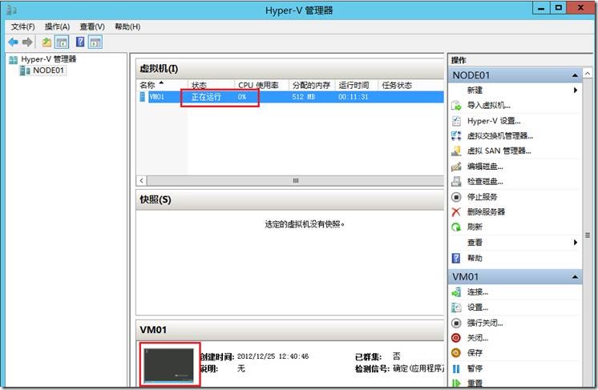Viewport: 598px width, 390px height.
Task: Click red X 删除服务器 icon
Action: point(456,211)
